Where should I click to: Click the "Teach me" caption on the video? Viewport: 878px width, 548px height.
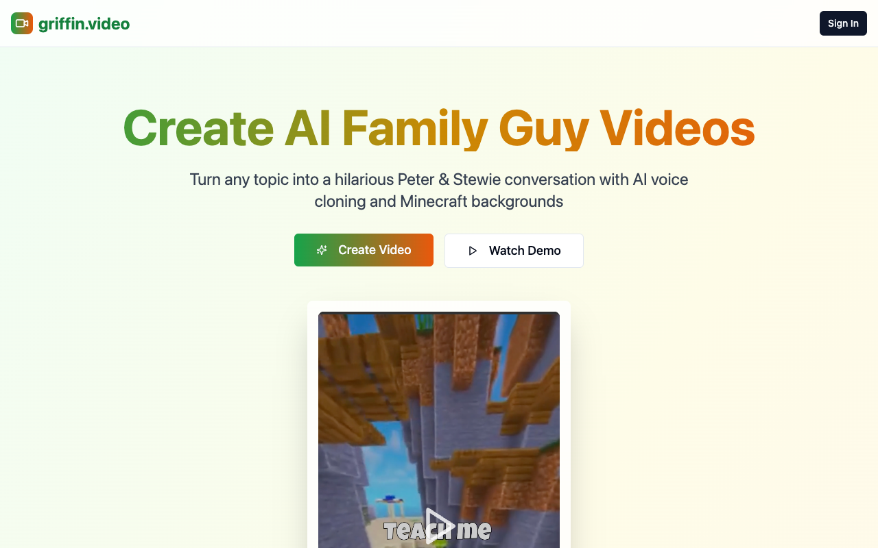pos(438,530)
